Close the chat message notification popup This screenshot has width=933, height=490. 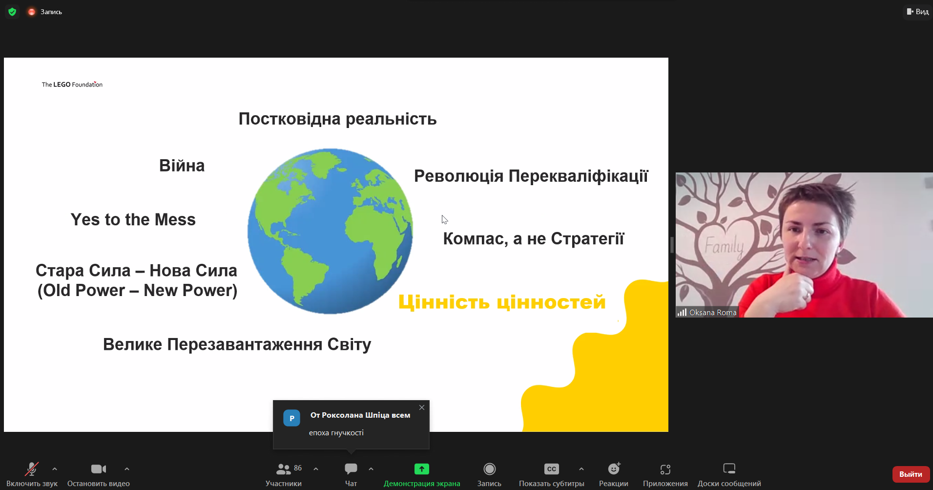point(422,407)
